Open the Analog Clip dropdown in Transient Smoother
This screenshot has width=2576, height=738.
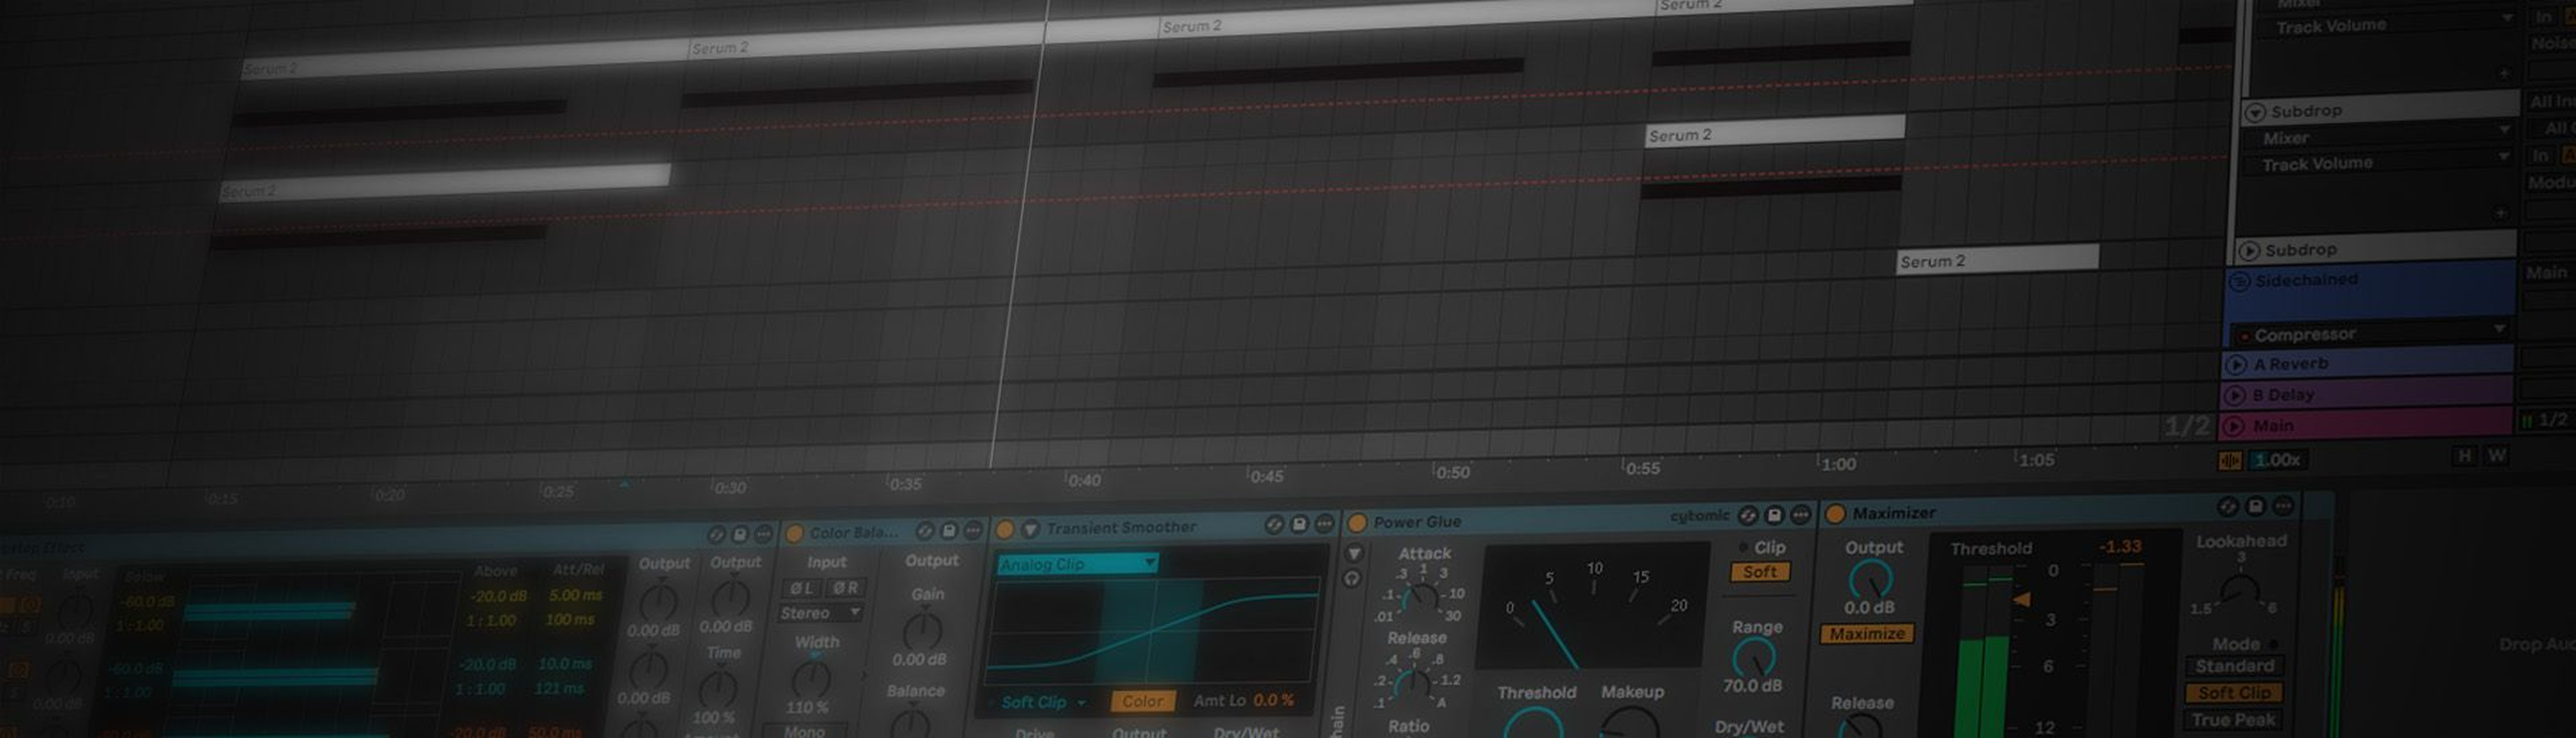(1078, 564)
